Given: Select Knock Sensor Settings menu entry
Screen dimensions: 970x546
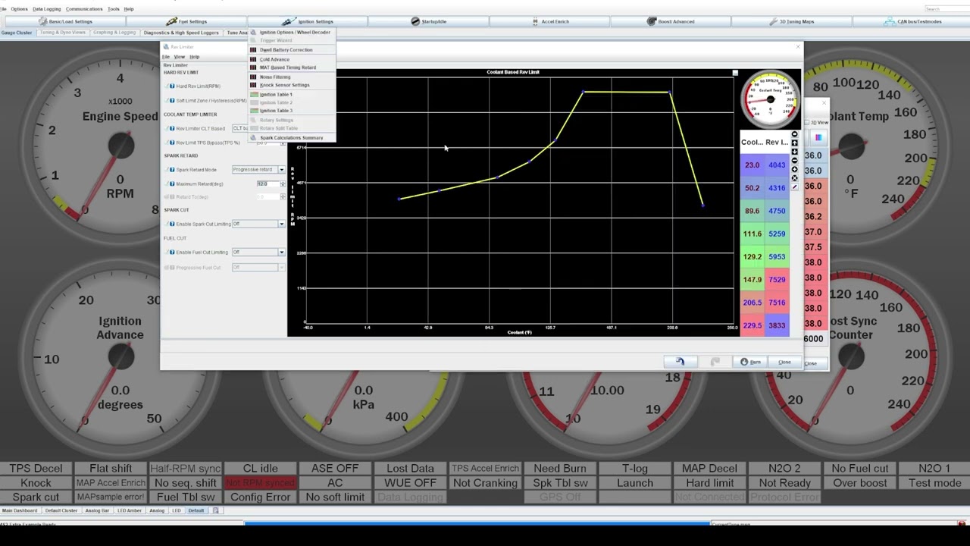Looking at the screenshot, I should point(292,85).
